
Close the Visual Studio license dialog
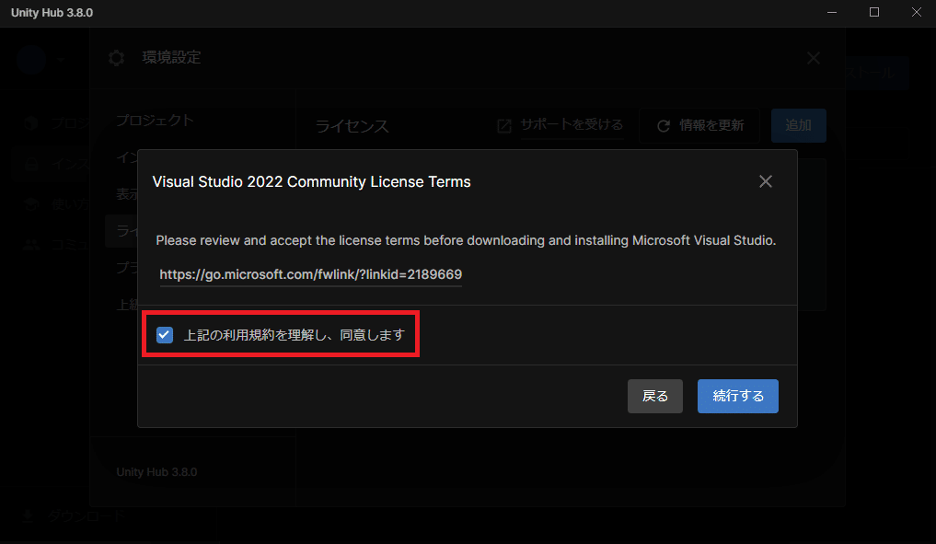click(766, 181)
